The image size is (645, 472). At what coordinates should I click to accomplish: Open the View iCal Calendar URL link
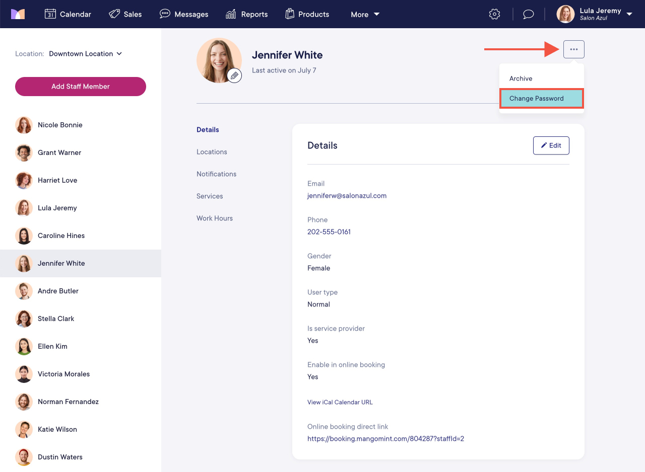click(340, 402)
